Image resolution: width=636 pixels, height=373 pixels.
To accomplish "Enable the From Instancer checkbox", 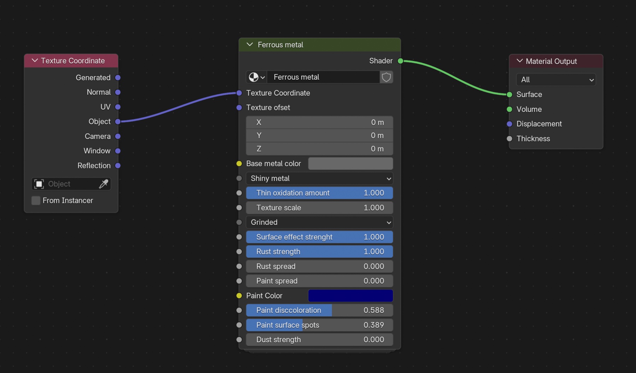I will (x=36, y=200).
